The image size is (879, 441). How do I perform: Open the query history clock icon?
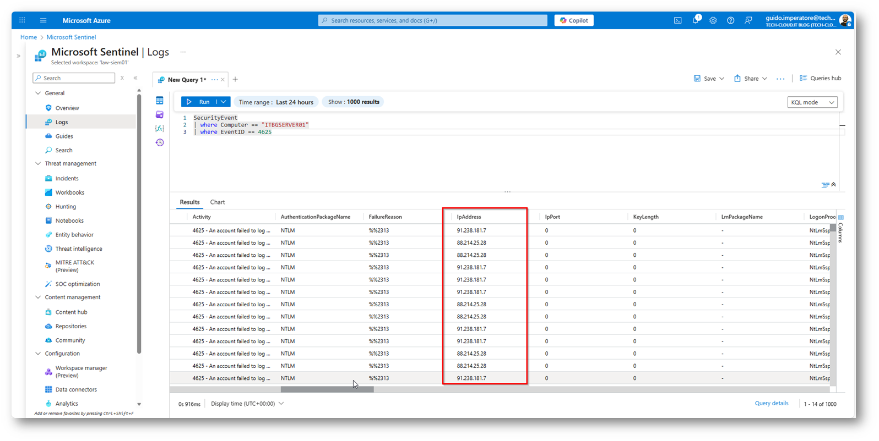[160, 142]
